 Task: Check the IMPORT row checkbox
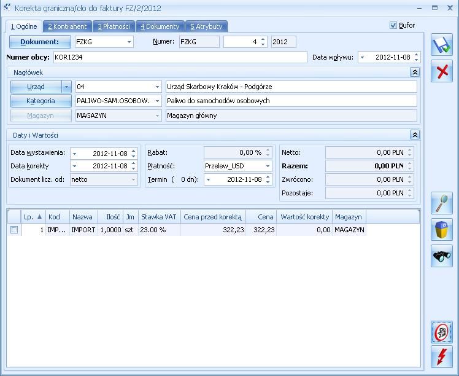(x=14, y=230)
